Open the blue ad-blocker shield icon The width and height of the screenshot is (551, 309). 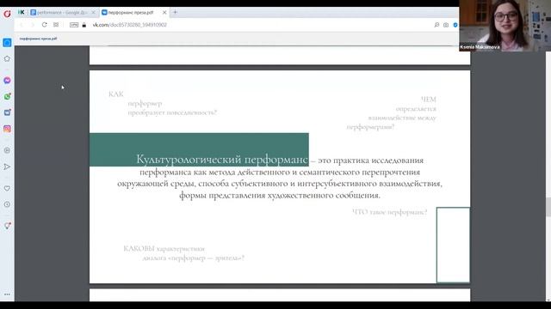[455, 25]
